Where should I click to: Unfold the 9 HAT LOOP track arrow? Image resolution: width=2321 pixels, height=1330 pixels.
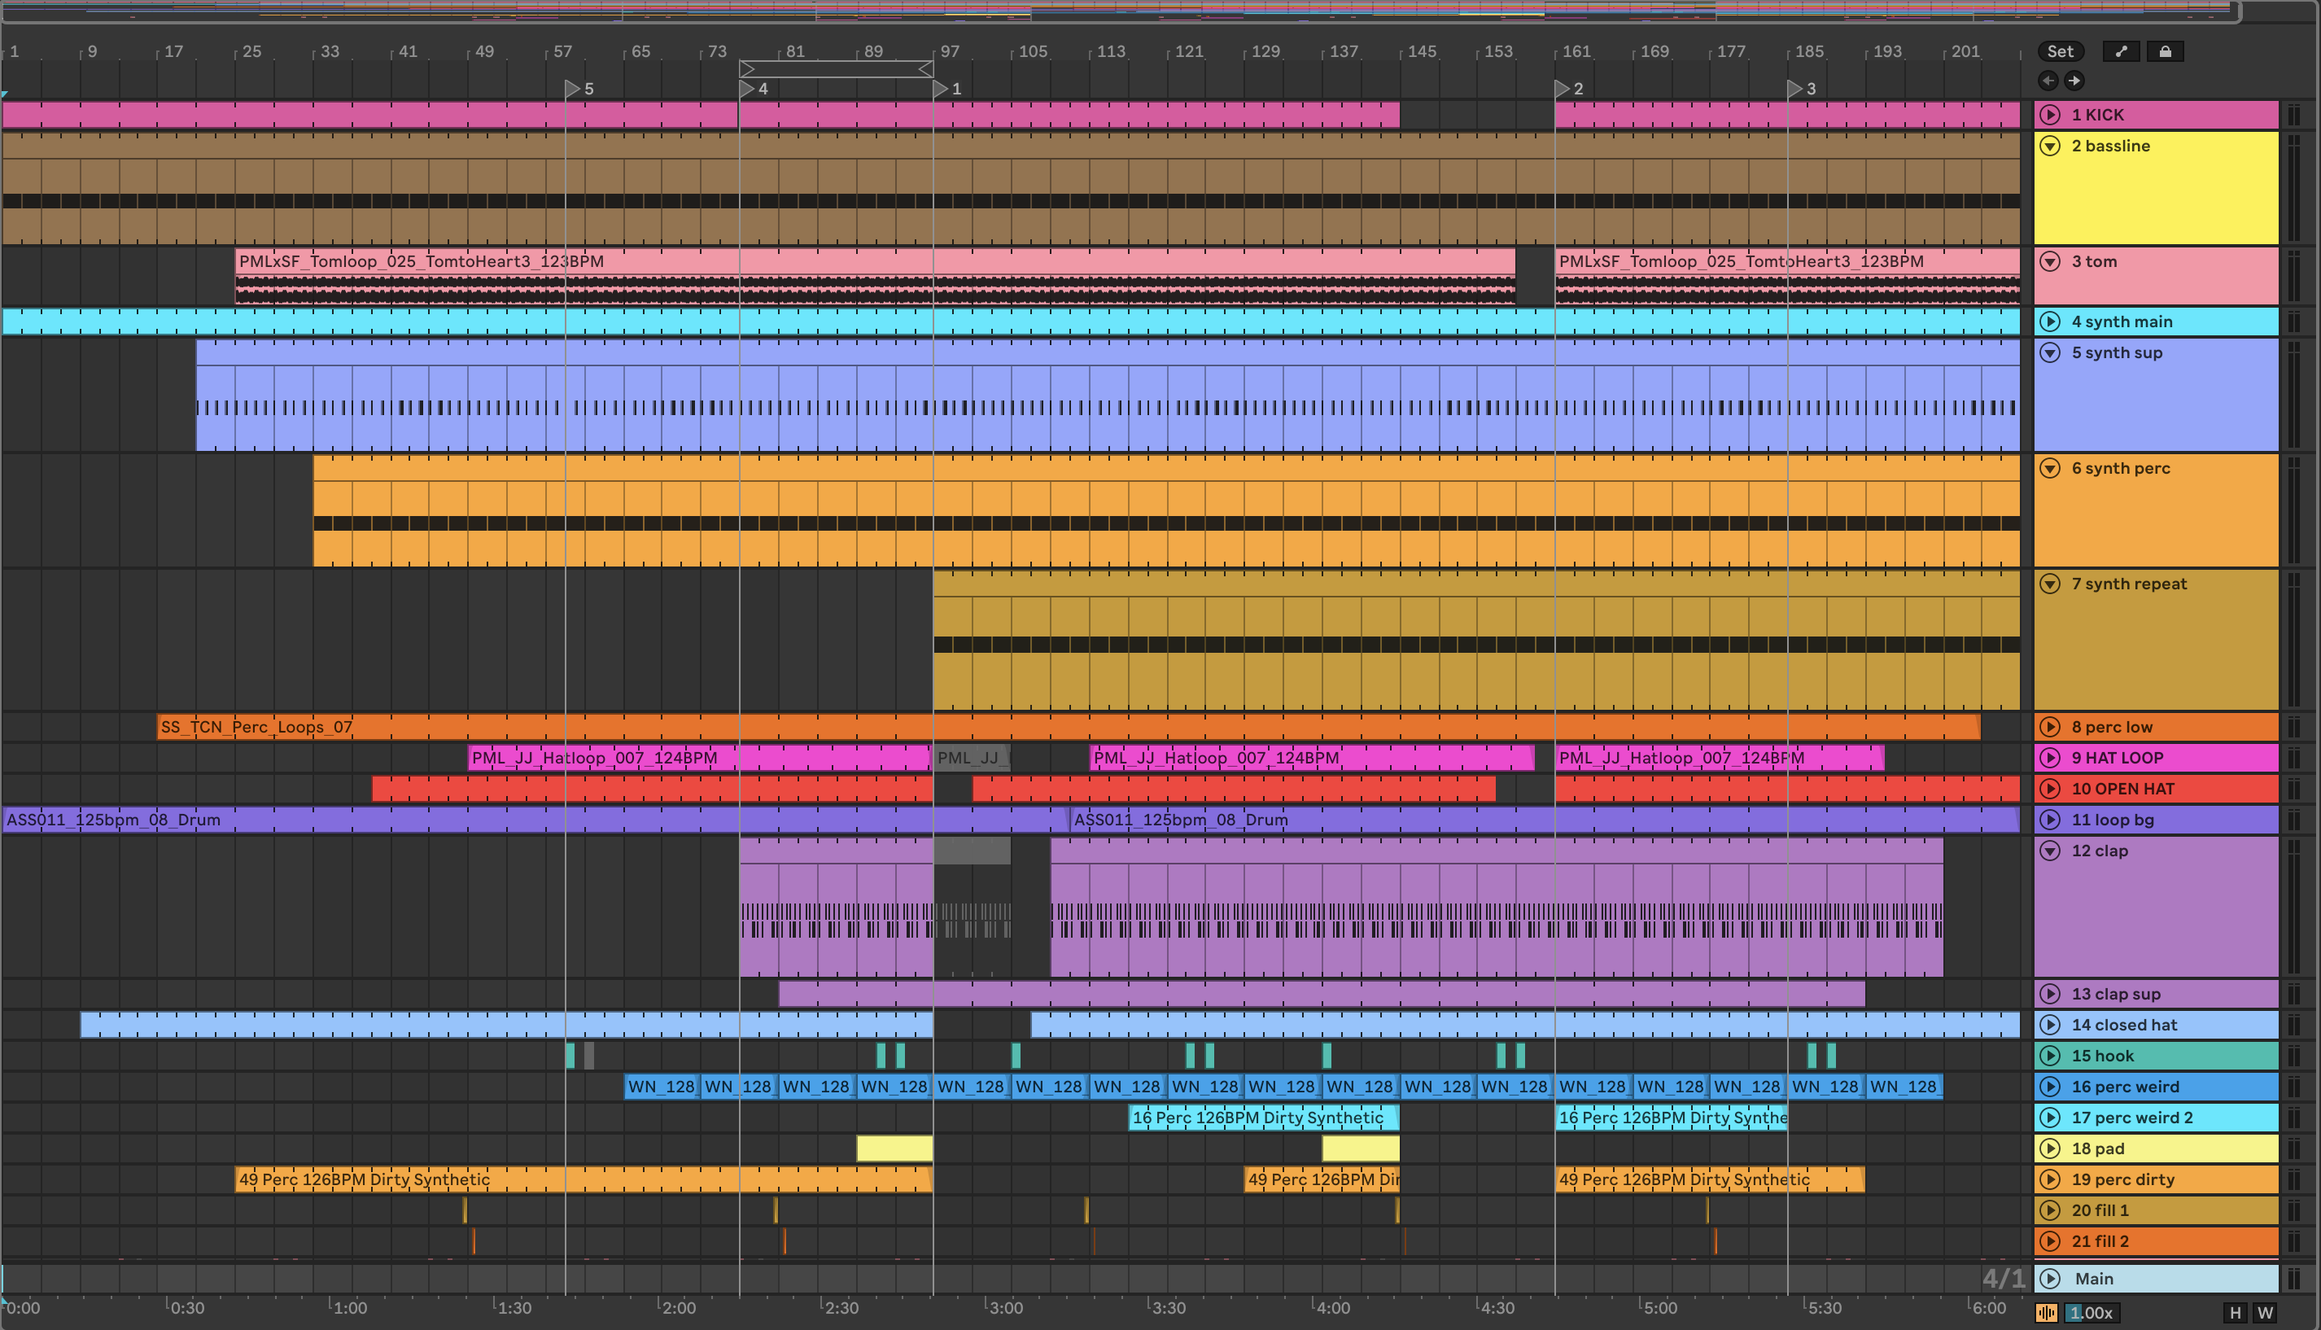[x=2050, y=757]
